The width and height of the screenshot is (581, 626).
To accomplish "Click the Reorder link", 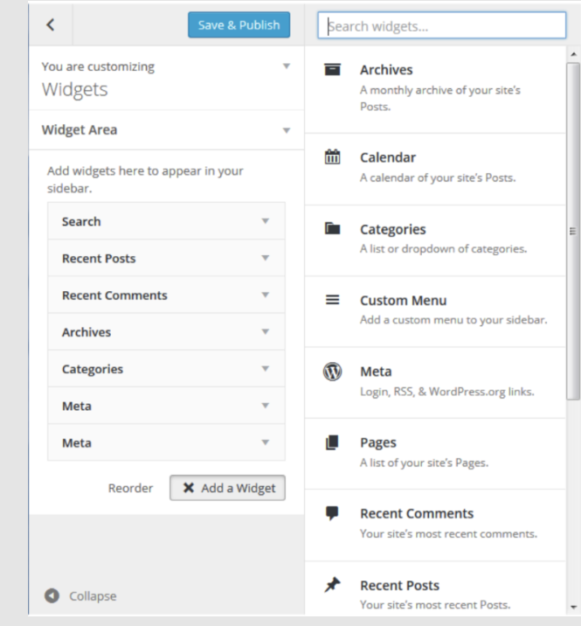I will point(130,488).
